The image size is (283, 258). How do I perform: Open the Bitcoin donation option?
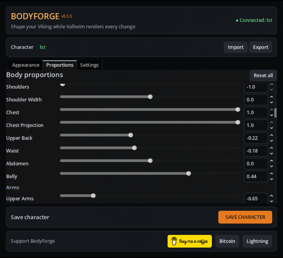tap(227, 241)
